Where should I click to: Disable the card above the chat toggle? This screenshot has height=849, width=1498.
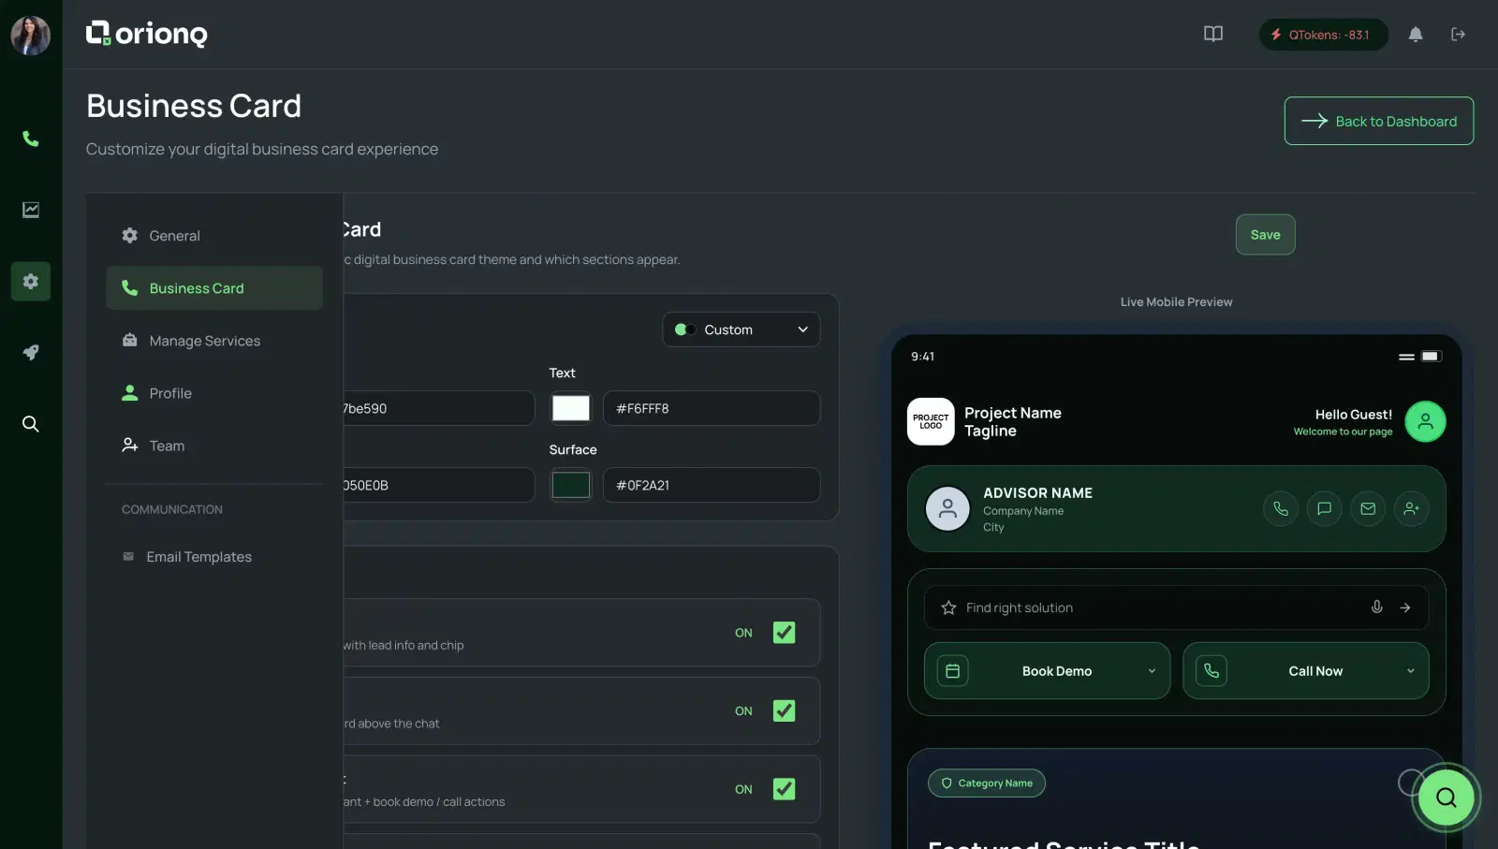coord(784,710)
